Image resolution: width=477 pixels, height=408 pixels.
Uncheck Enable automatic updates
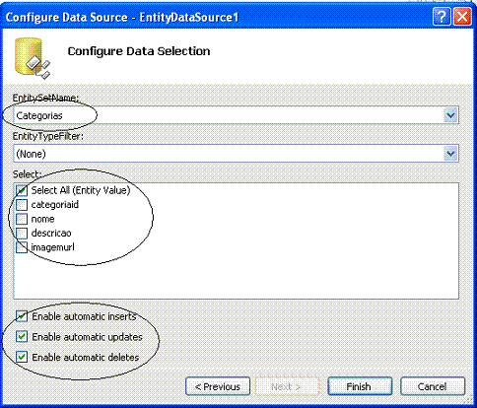pos(22,337)
